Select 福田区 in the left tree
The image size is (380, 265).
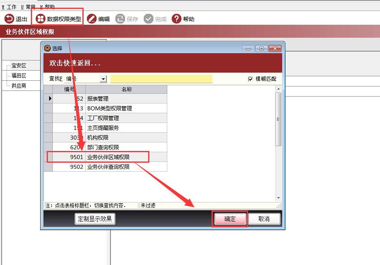(19, 76)
